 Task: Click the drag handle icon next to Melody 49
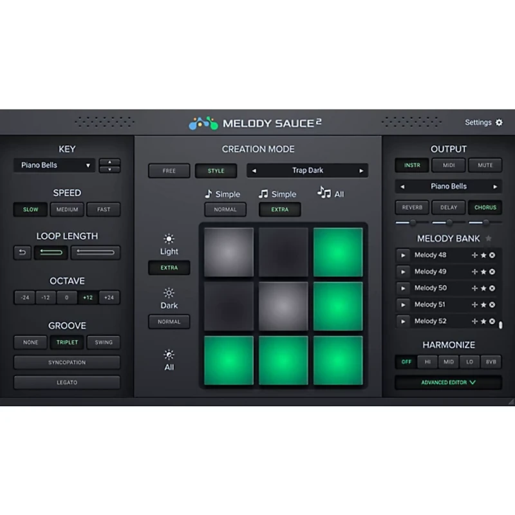coord(474,271)
